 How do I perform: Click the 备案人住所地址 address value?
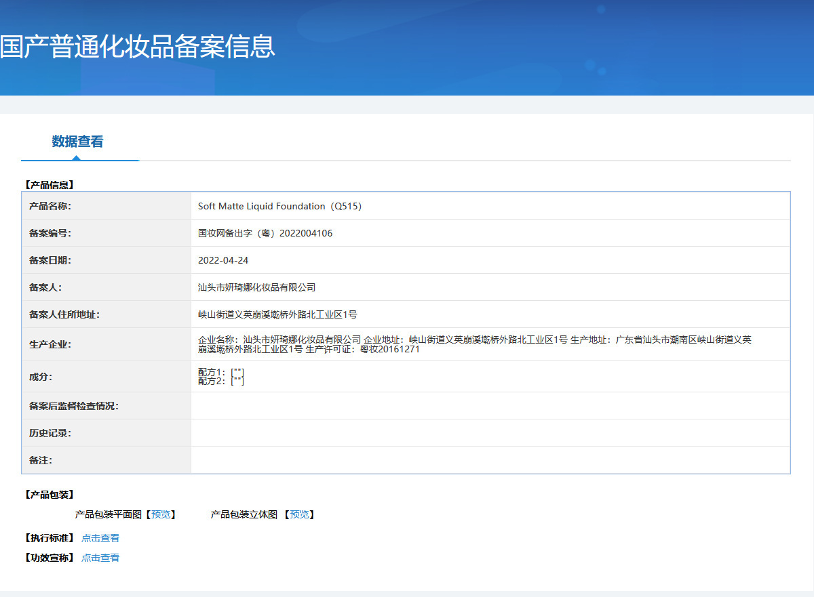pos(277,314)
